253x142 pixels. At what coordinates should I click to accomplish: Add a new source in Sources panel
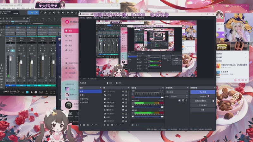[104, 125]
